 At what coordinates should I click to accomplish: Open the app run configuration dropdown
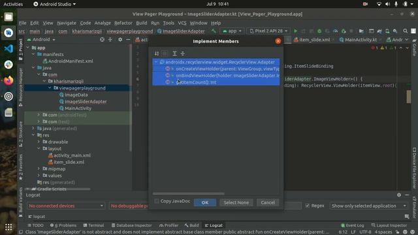[232, 31]
